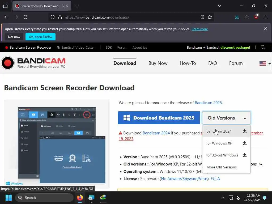
Task: Open No Adware/Spyware/Virus link
Action: pyautogui.click(x=184, y=179)
